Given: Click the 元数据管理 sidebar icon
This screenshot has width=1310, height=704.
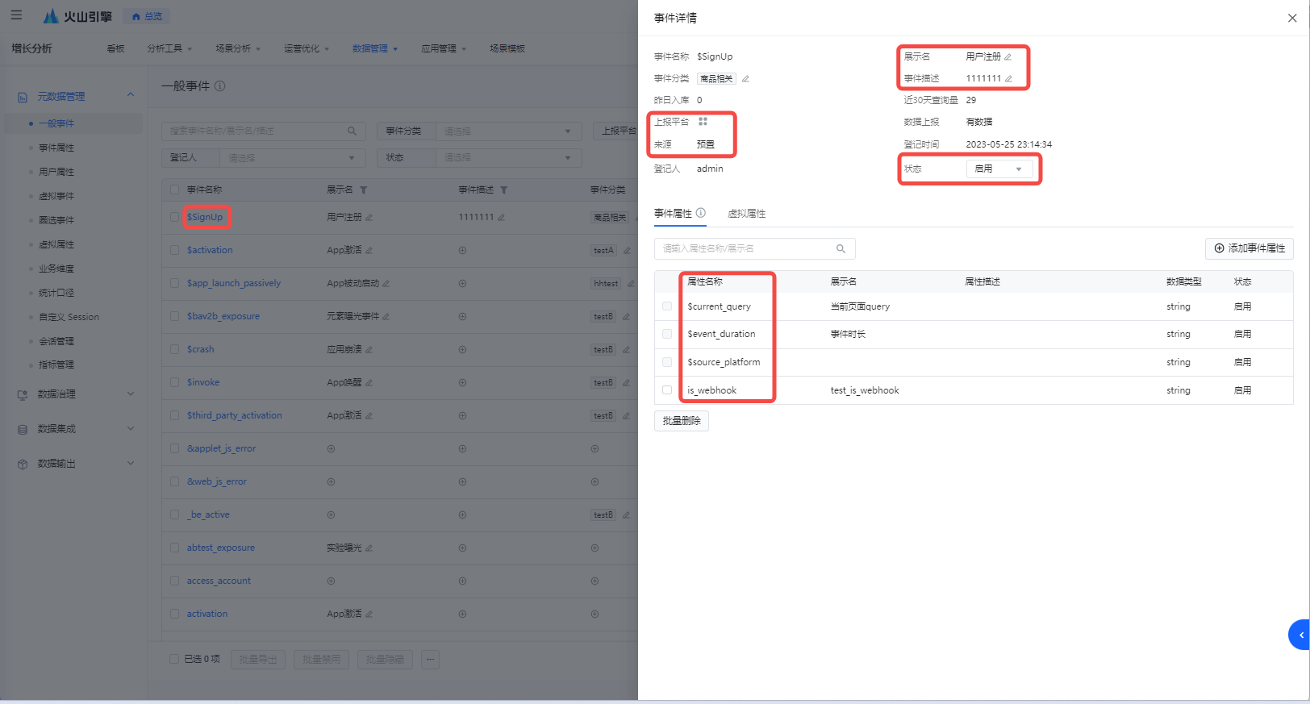Looking at the screenshot, I should [x=23, y=97].
